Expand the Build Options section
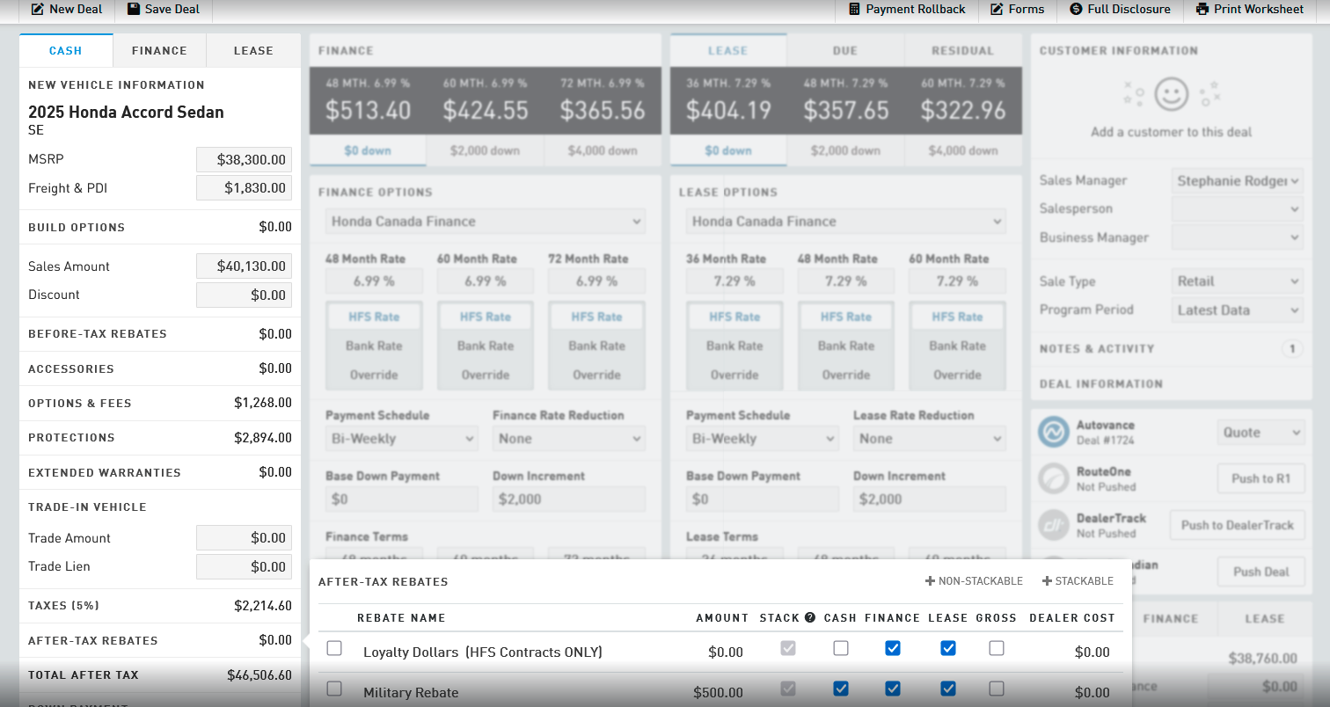This screenshot has height=707, width=1330. coord(160,227)
